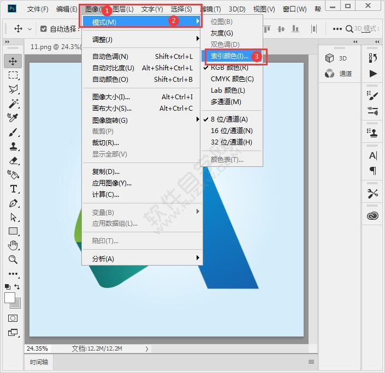
Task: Select the Path Selection arrow tool
Action: tap(13, 217)
